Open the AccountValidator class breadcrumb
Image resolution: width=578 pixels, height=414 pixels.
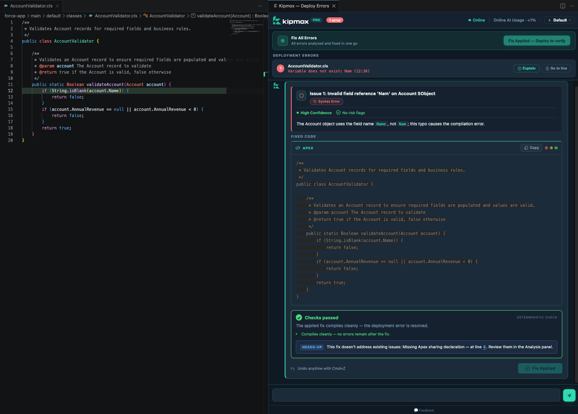tap(167, 16)
